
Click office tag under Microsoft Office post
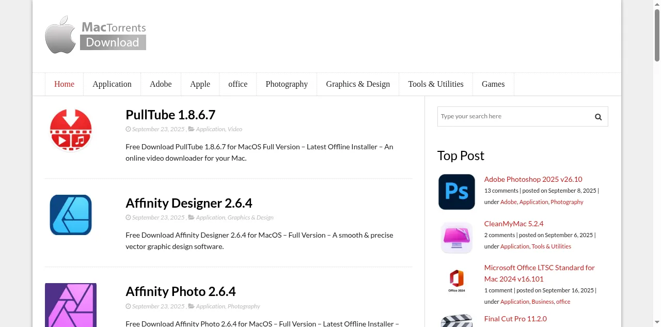coord(563,302)
